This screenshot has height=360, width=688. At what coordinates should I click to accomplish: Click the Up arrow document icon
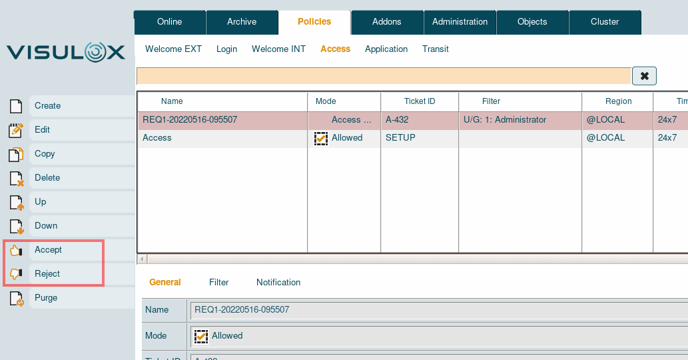(16, 202)
